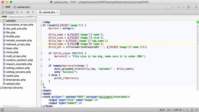Viewport: 199px width, 112px height.
Task: Open the run configuration dropdown
Action: [x=167, y=7]
